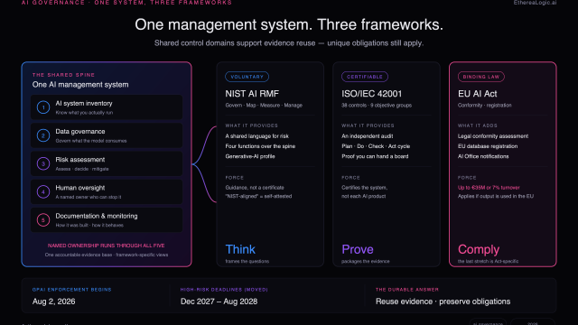Click 'Plan · Do · Check · Act cycle' line
The width and height of the screenshot is (578, 325).
click(376, 146)
